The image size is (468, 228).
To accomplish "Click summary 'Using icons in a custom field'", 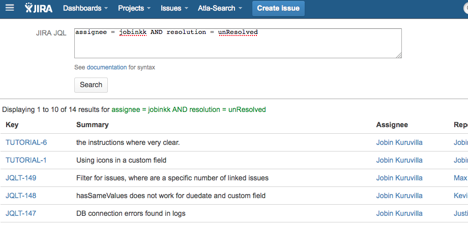I will coord(121,160).
